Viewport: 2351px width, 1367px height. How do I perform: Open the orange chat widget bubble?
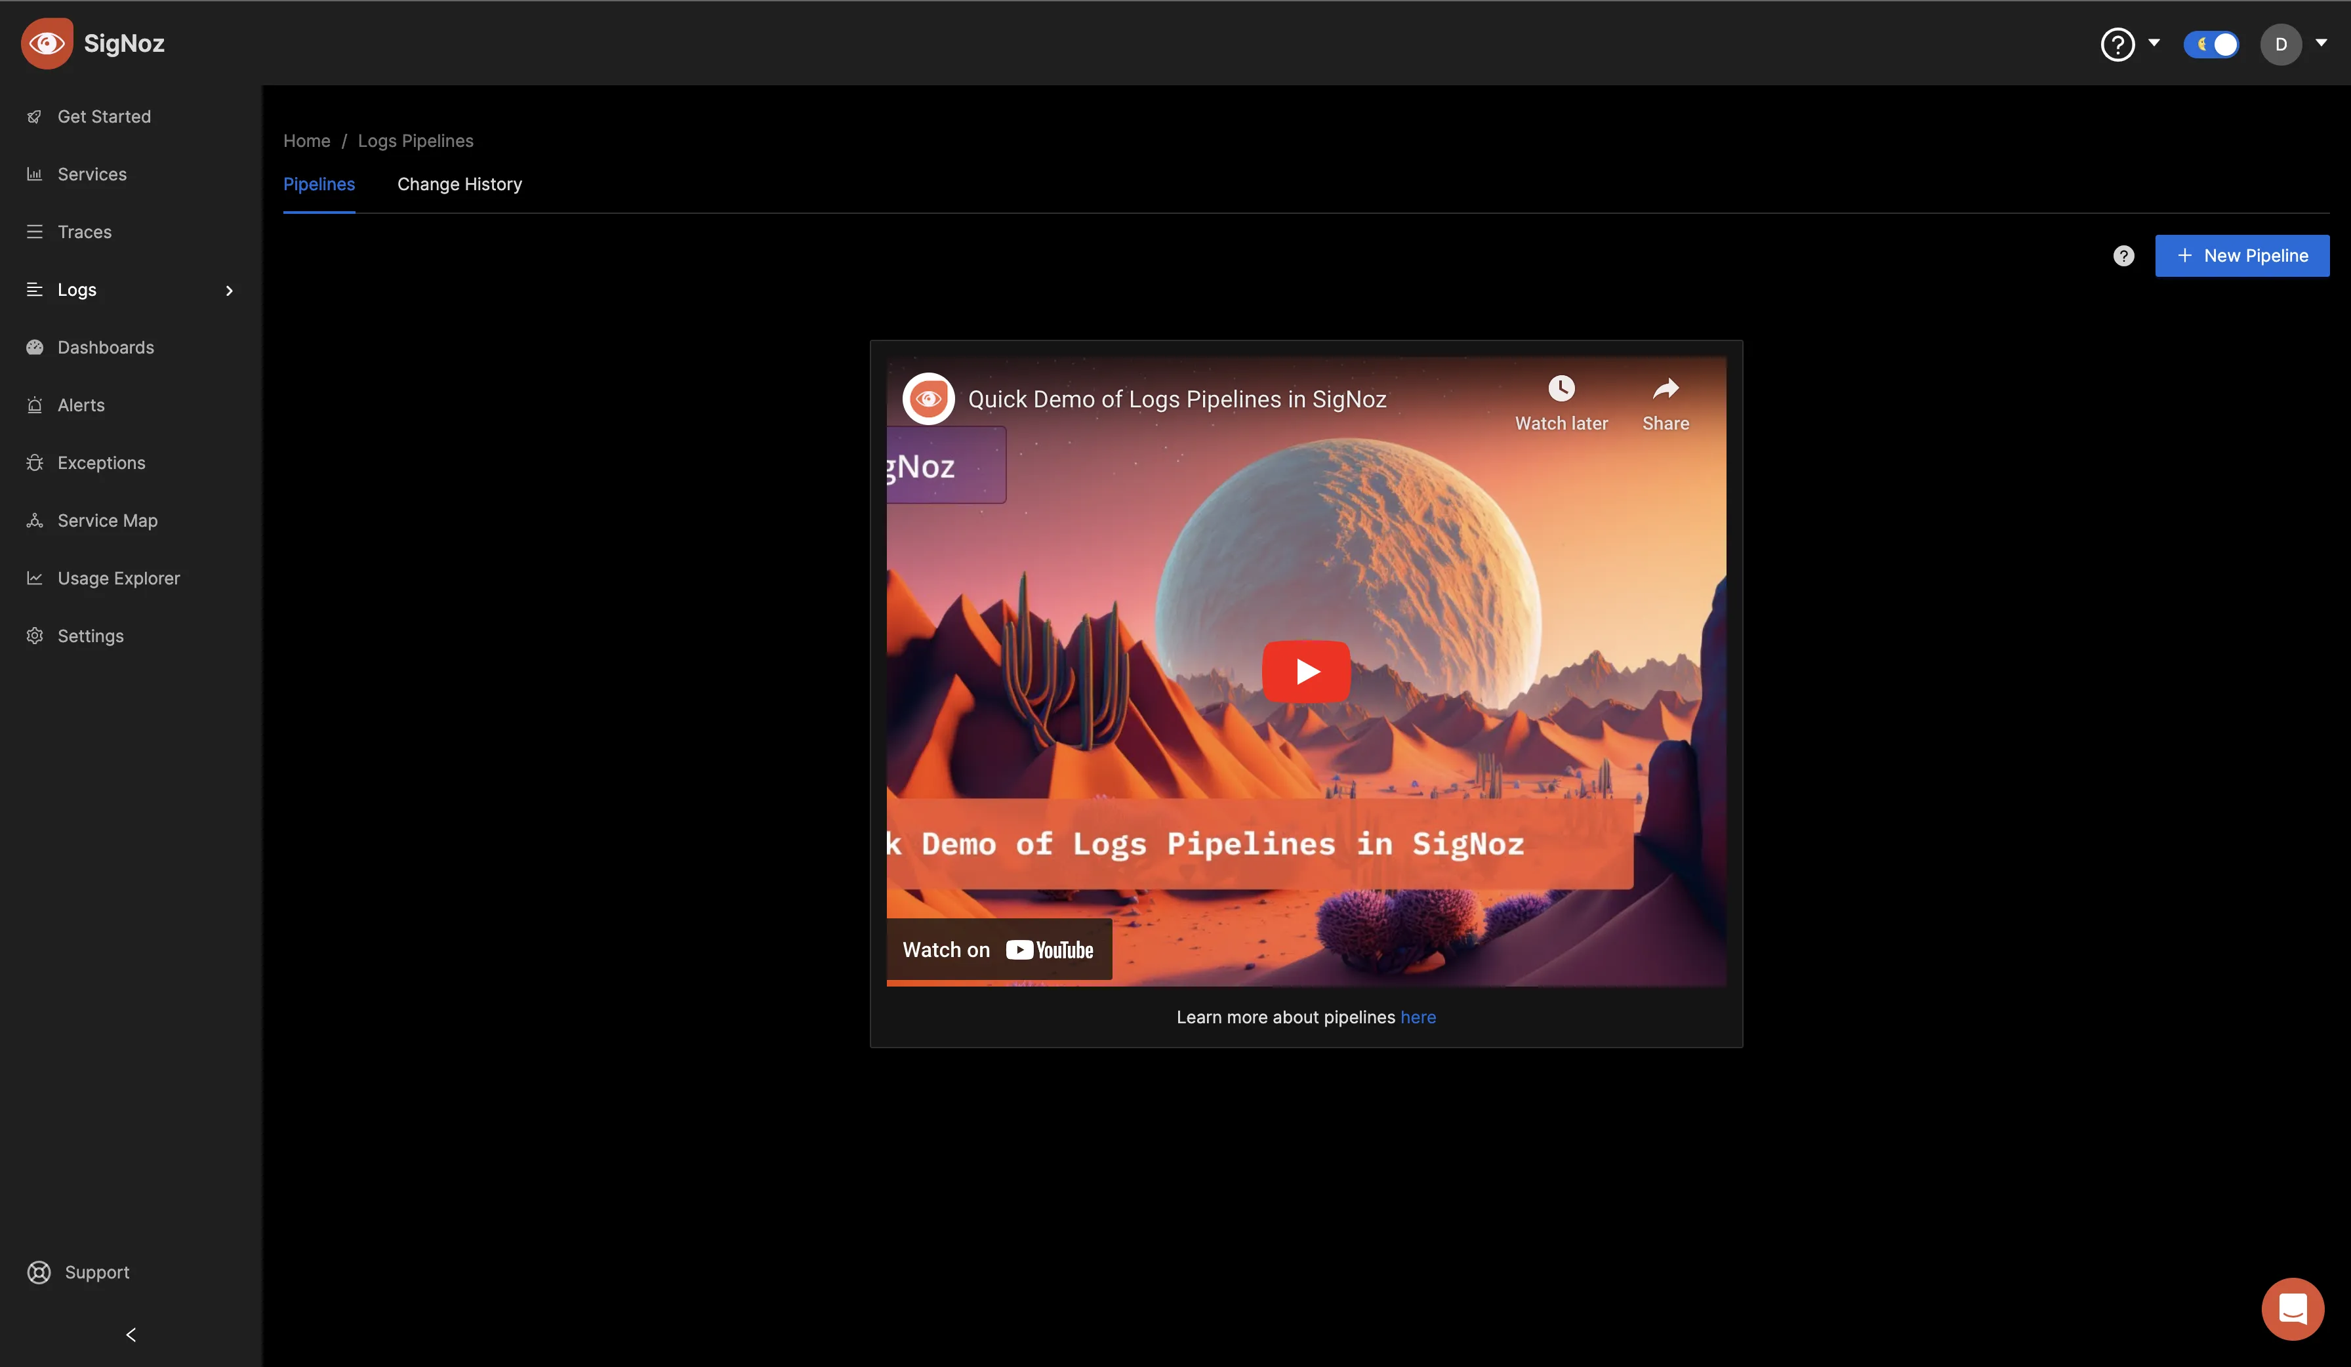(2292, 1308)
